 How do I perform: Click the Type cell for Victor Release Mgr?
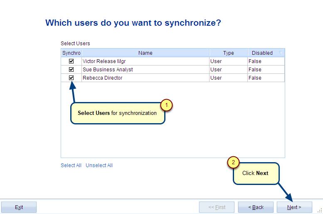(x=228, y=61)
